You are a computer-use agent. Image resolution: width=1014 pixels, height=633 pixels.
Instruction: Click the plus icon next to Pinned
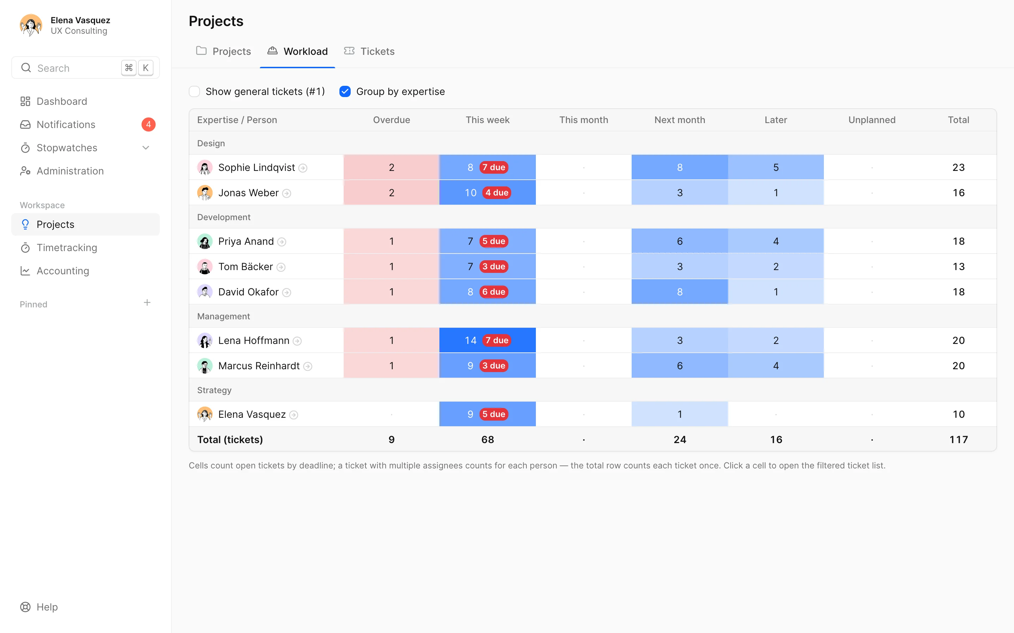tap(147, 303)
